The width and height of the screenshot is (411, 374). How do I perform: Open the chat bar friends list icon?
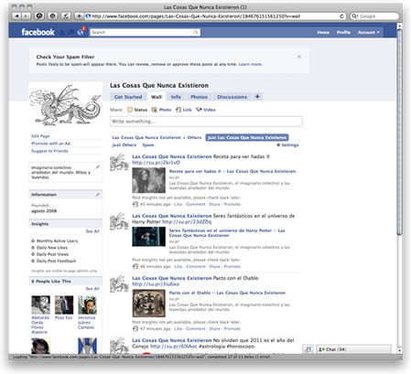pyautogui.click(x=308, y=349)
